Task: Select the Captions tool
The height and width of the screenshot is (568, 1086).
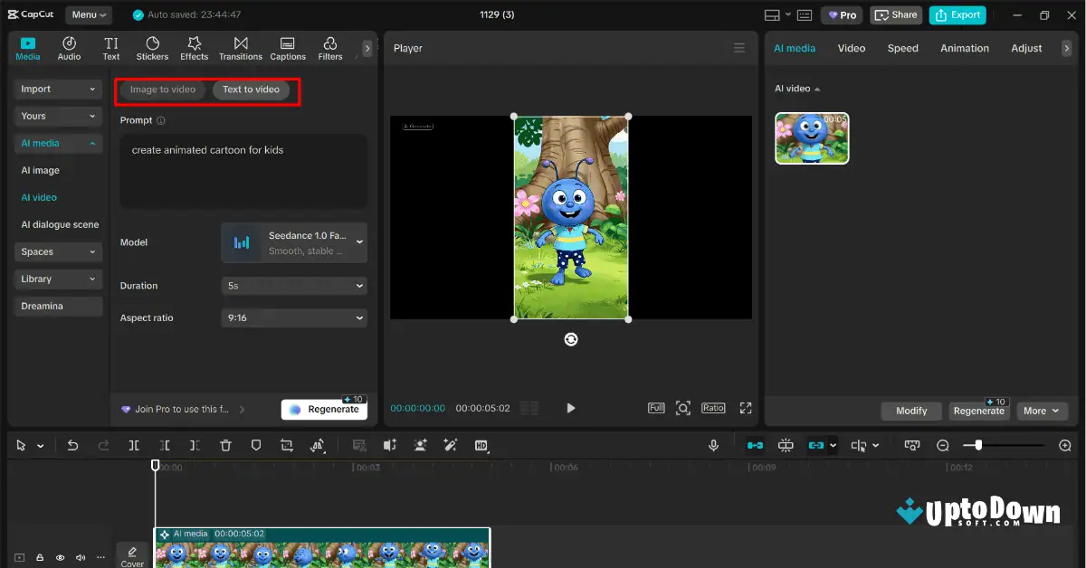Action: pyautogui.click(x=287, y=48)
